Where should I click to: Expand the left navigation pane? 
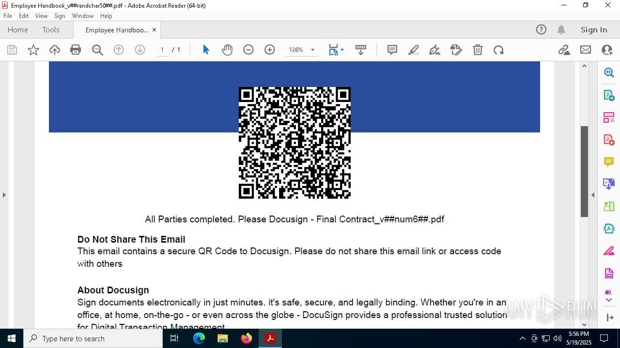click(x=4, y=195)
